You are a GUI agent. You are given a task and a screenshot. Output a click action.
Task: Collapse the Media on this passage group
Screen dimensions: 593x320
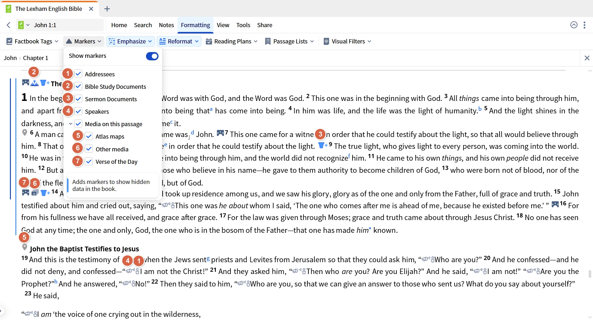point(70,124)
